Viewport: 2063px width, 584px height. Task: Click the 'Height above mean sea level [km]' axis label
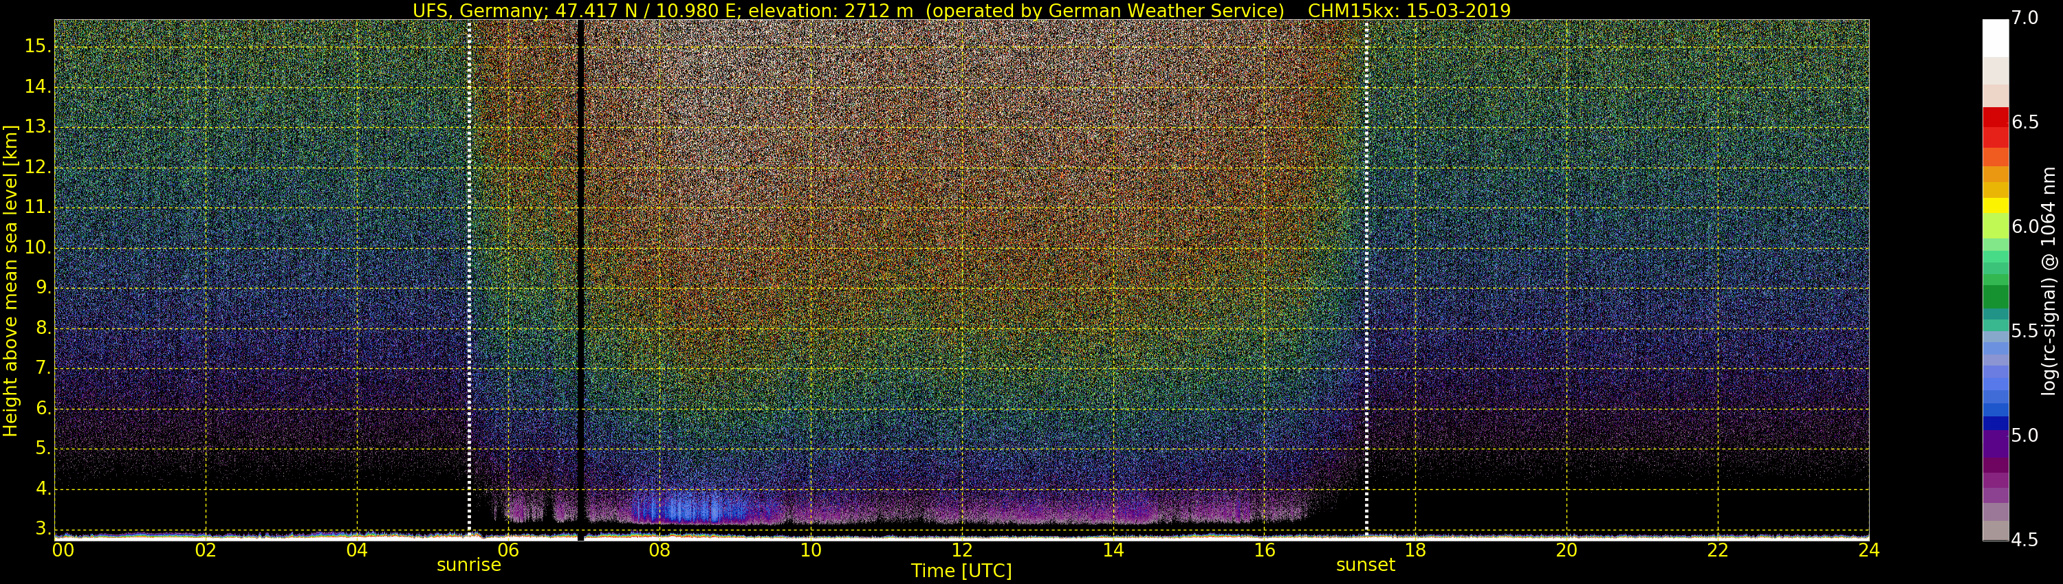click(10, 280)
